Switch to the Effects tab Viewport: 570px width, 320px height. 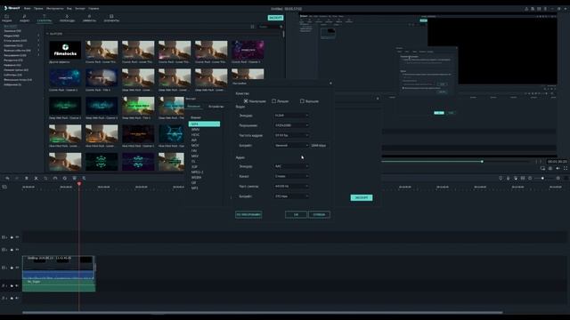(x=89, y=19)
